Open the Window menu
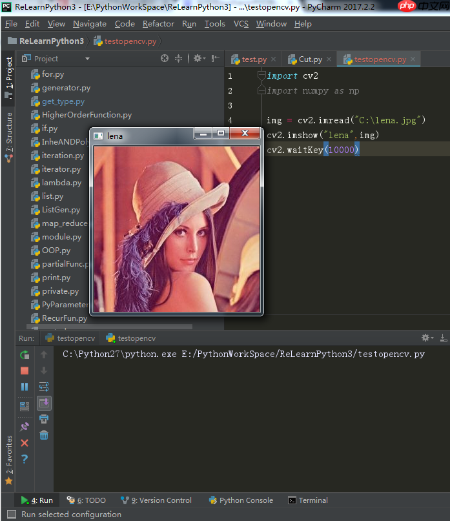 pyautogui.click(x=271, y=24)
